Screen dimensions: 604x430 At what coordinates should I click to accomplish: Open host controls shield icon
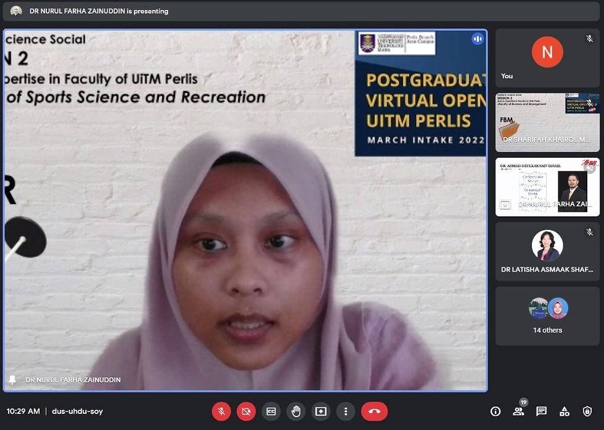point(587,412)
